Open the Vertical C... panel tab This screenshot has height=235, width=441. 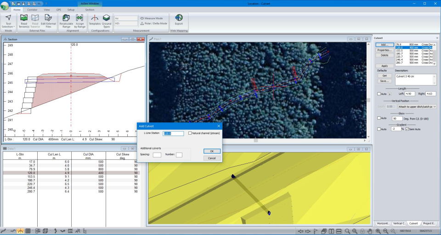click(x=400, y=223)
